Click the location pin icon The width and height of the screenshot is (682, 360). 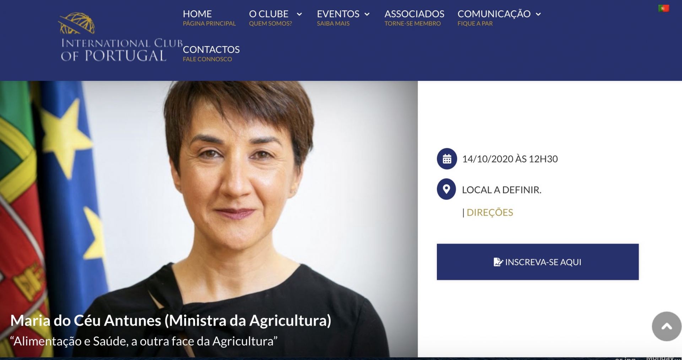[x=446, y=189]
